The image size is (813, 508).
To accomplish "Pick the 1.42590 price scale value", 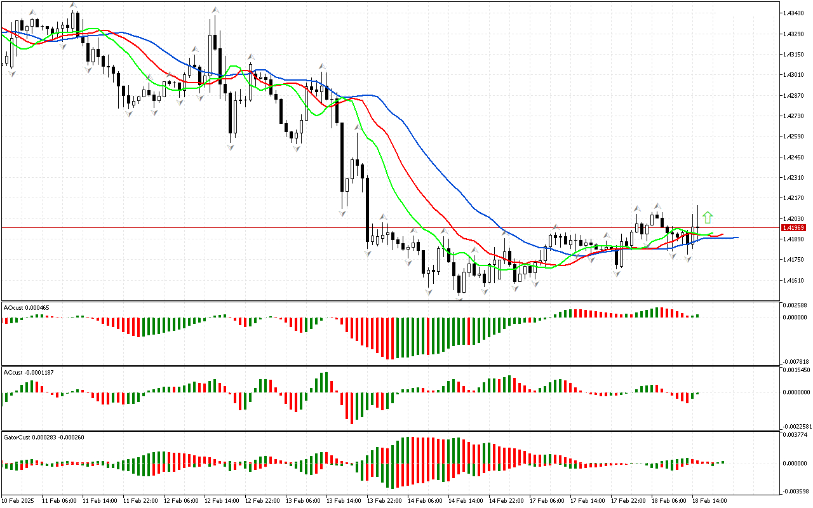I will coord(793,136).
